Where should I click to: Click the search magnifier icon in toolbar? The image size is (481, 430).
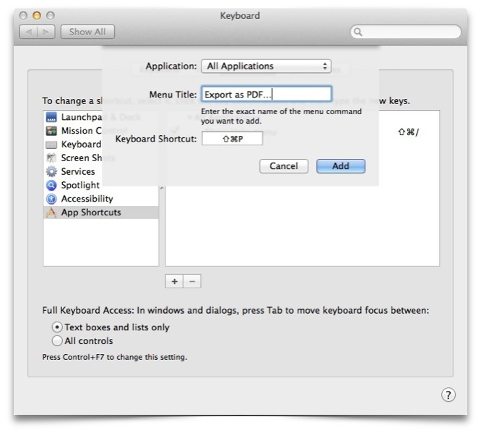point(357,32)
